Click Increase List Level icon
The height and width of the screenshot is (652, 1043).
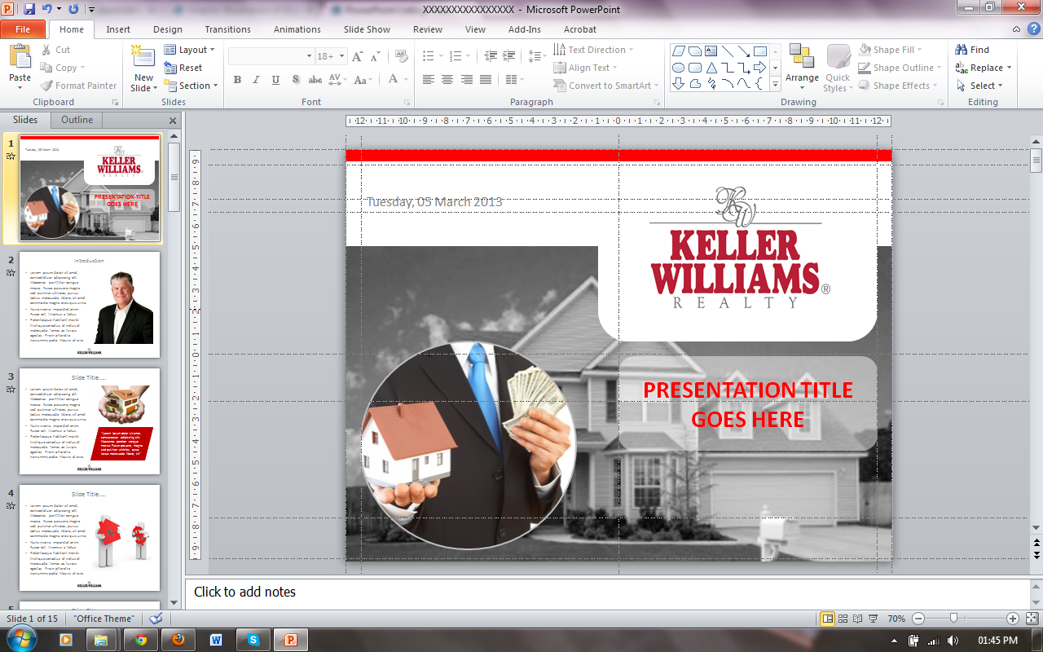click(510, 56)
